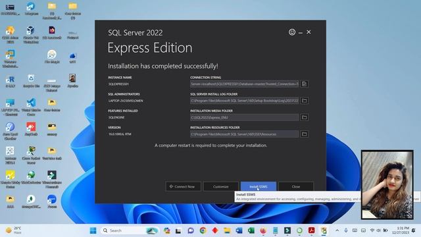
Task: Open File Explorer from the taskbar
Action: pyautogui.click(x=227, y=230)
